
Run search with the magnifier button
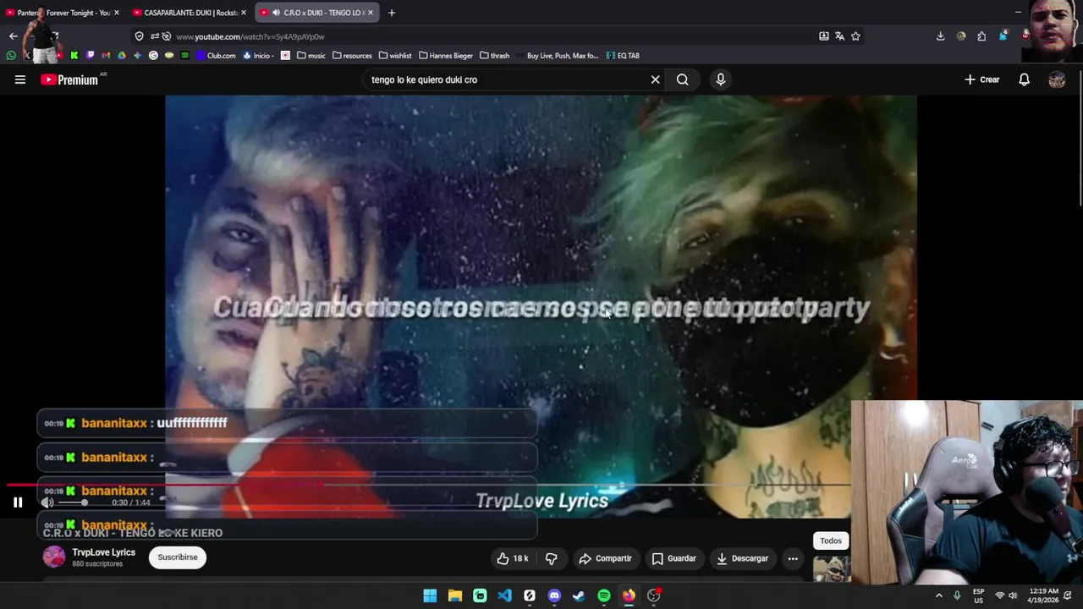click(x=682, y=80)
